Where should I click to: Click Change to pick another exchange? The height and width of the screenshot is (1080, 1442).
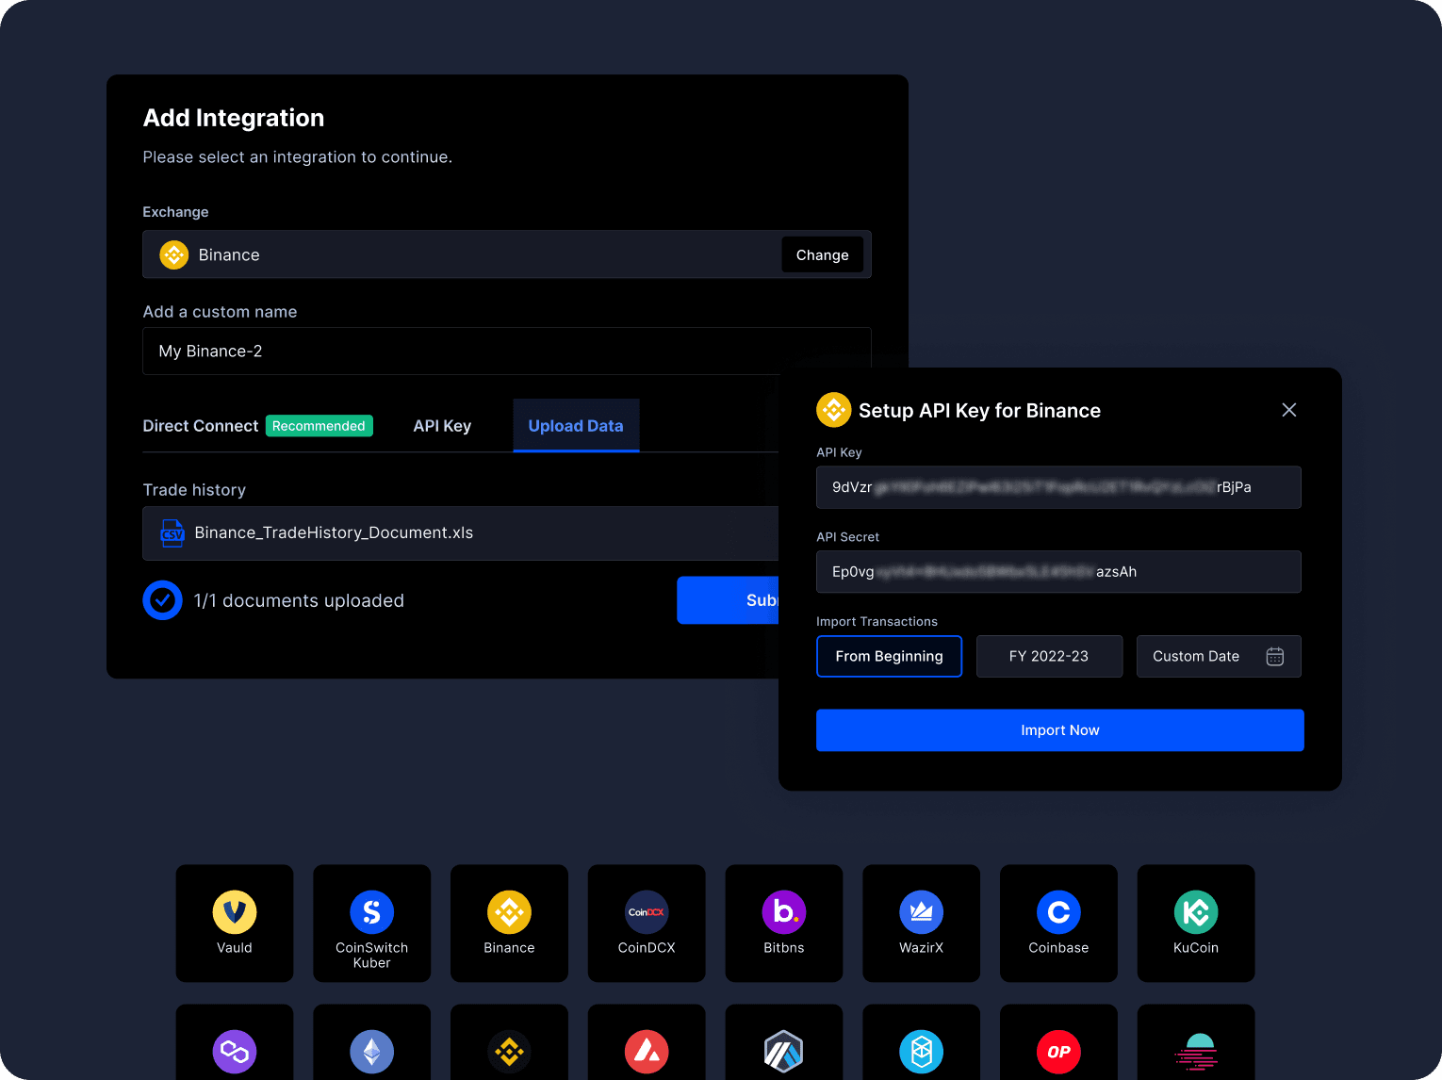coord(822,254)
